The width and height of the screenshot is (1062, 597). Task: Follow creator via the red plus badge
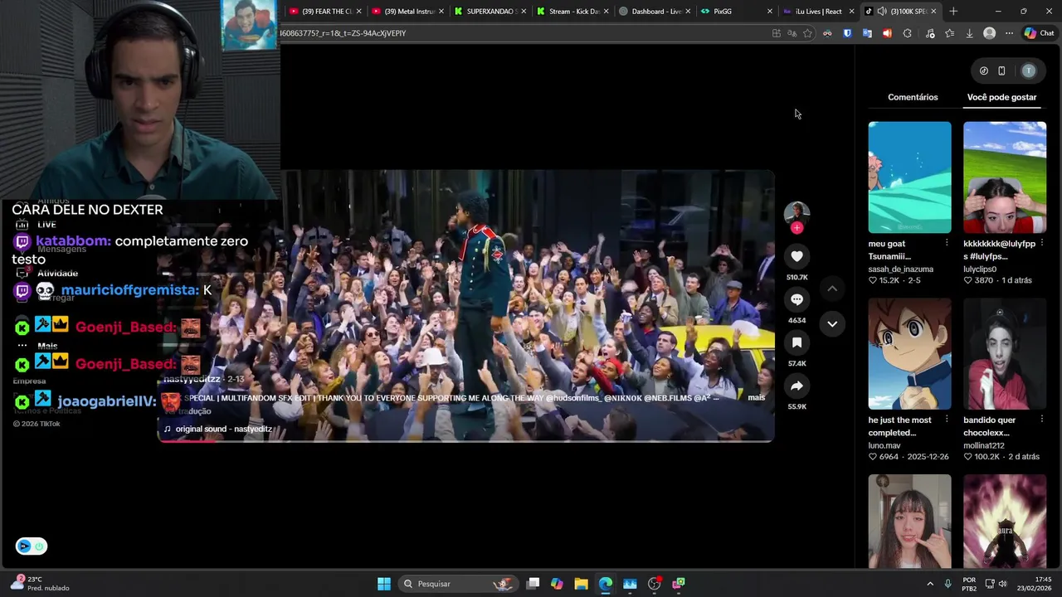796,228
